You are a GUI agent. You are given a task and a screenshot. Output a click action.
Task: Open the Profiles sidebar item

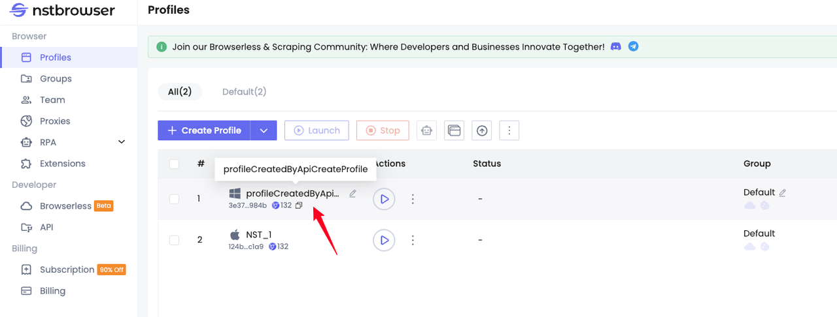(x=68, y=57)
